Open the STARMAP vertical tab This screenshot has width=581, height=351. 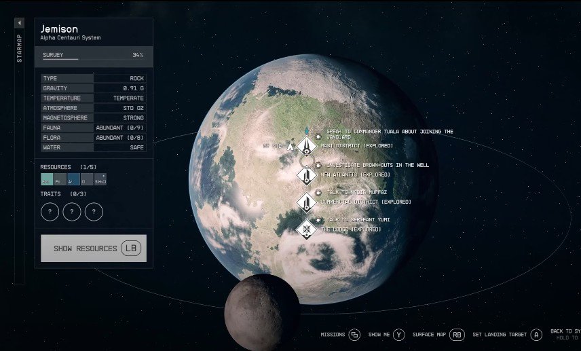tap(19, 49)
